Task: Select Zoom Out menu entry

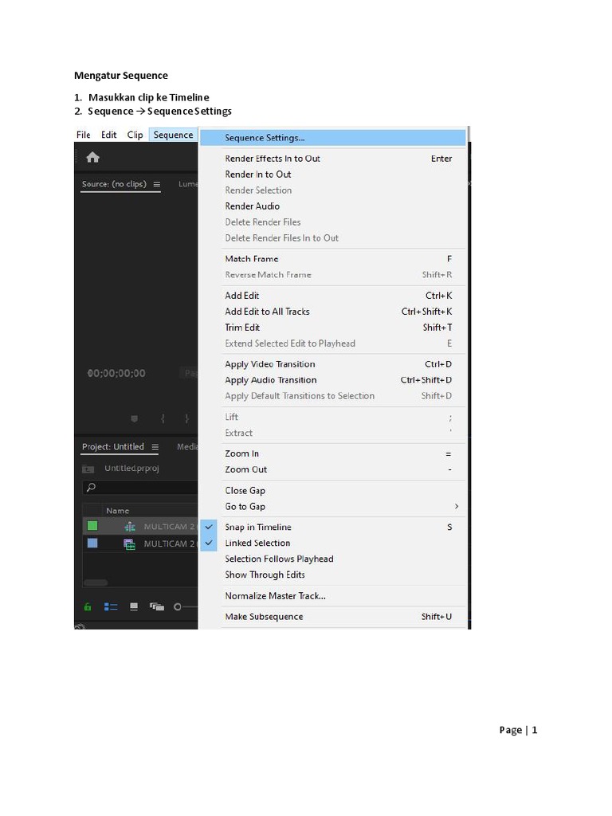Action: (x=333, y=469)
